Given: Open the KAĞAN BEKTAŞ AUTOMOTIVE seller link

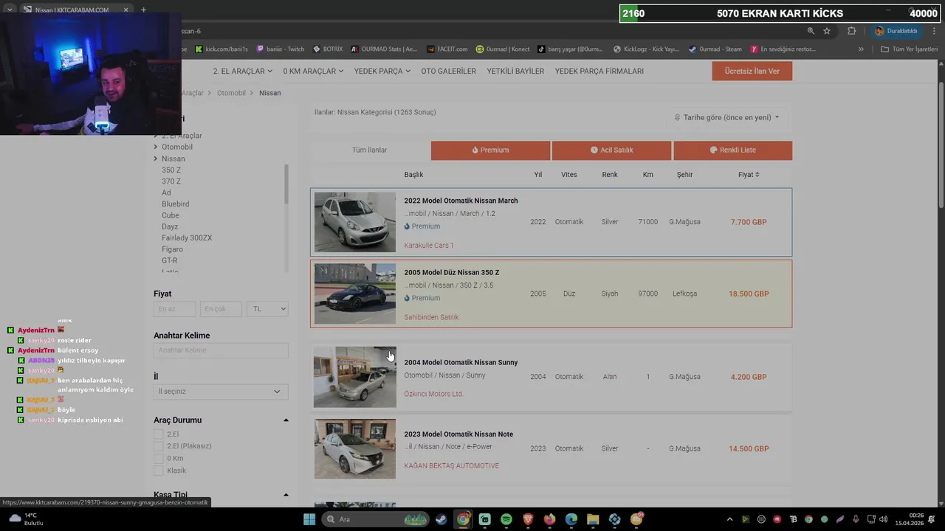Looking at the screenshot, I should pos(451,465).
